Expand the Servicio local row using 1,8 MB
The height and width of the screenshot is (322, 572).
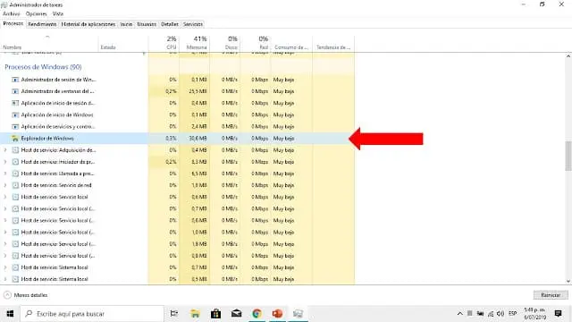(5, 244)
